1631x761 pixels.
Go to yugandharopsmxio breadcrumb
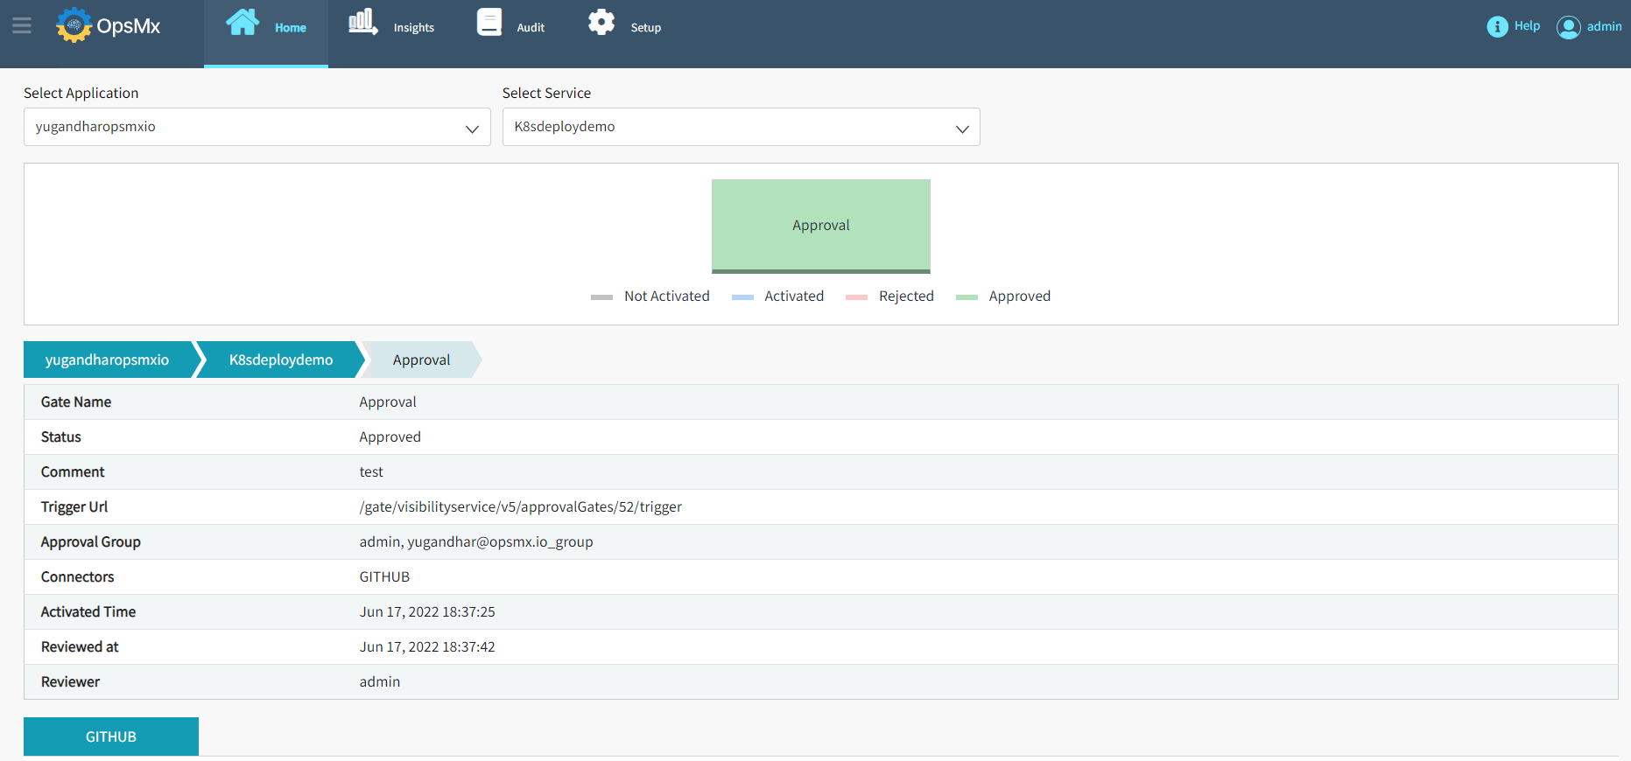point(107,360)
